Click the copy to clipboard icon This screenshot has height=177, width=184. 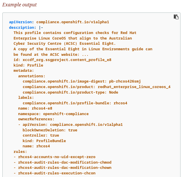176,17
